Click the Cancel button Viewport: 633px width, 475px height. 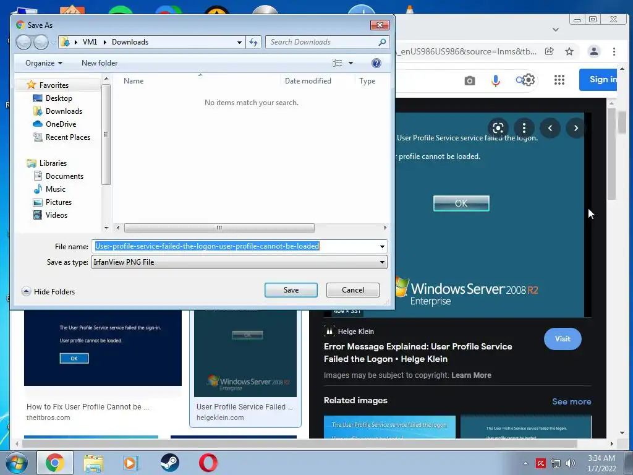(353, 290)
